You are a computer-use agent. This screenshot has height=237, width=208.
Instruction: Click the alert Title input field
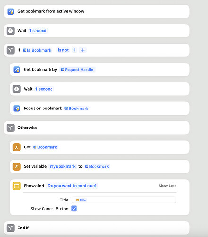124,200
